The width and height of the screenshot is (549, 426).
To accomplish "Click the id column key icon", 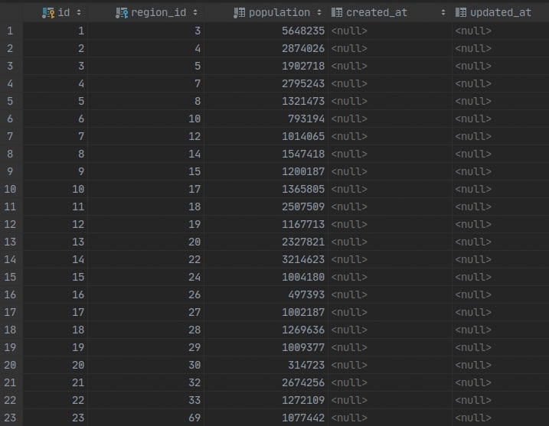I will 48,13.
